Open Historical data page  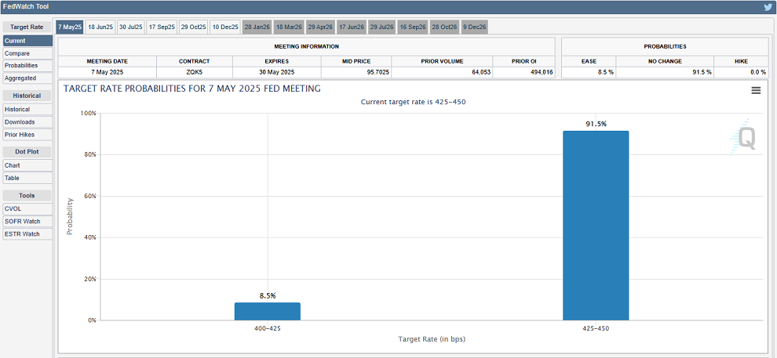tap(19, 110)
